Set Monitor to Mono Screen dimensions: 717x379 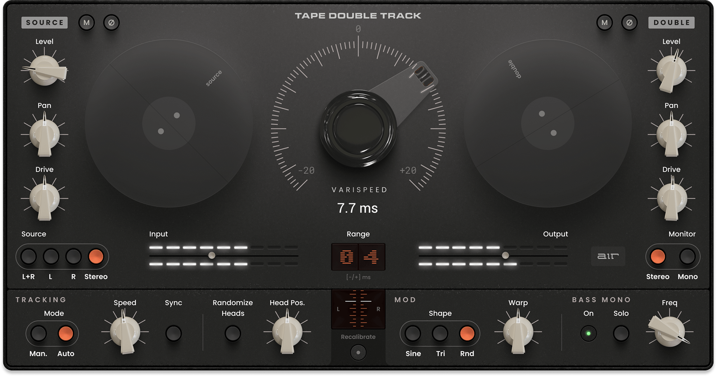(x=687, y=257)
